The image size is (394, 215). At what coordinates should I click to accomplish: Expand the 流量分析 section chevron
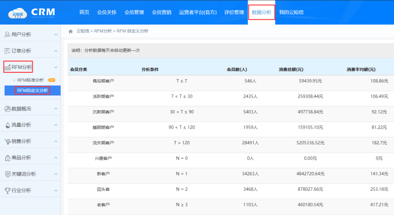pyautogui.click(x=56, y=125)
